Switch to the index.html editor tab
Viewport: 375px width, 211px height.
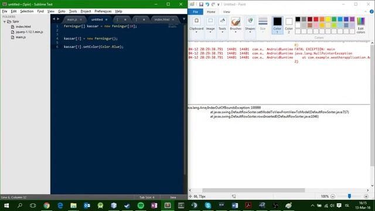pos(162,19)
